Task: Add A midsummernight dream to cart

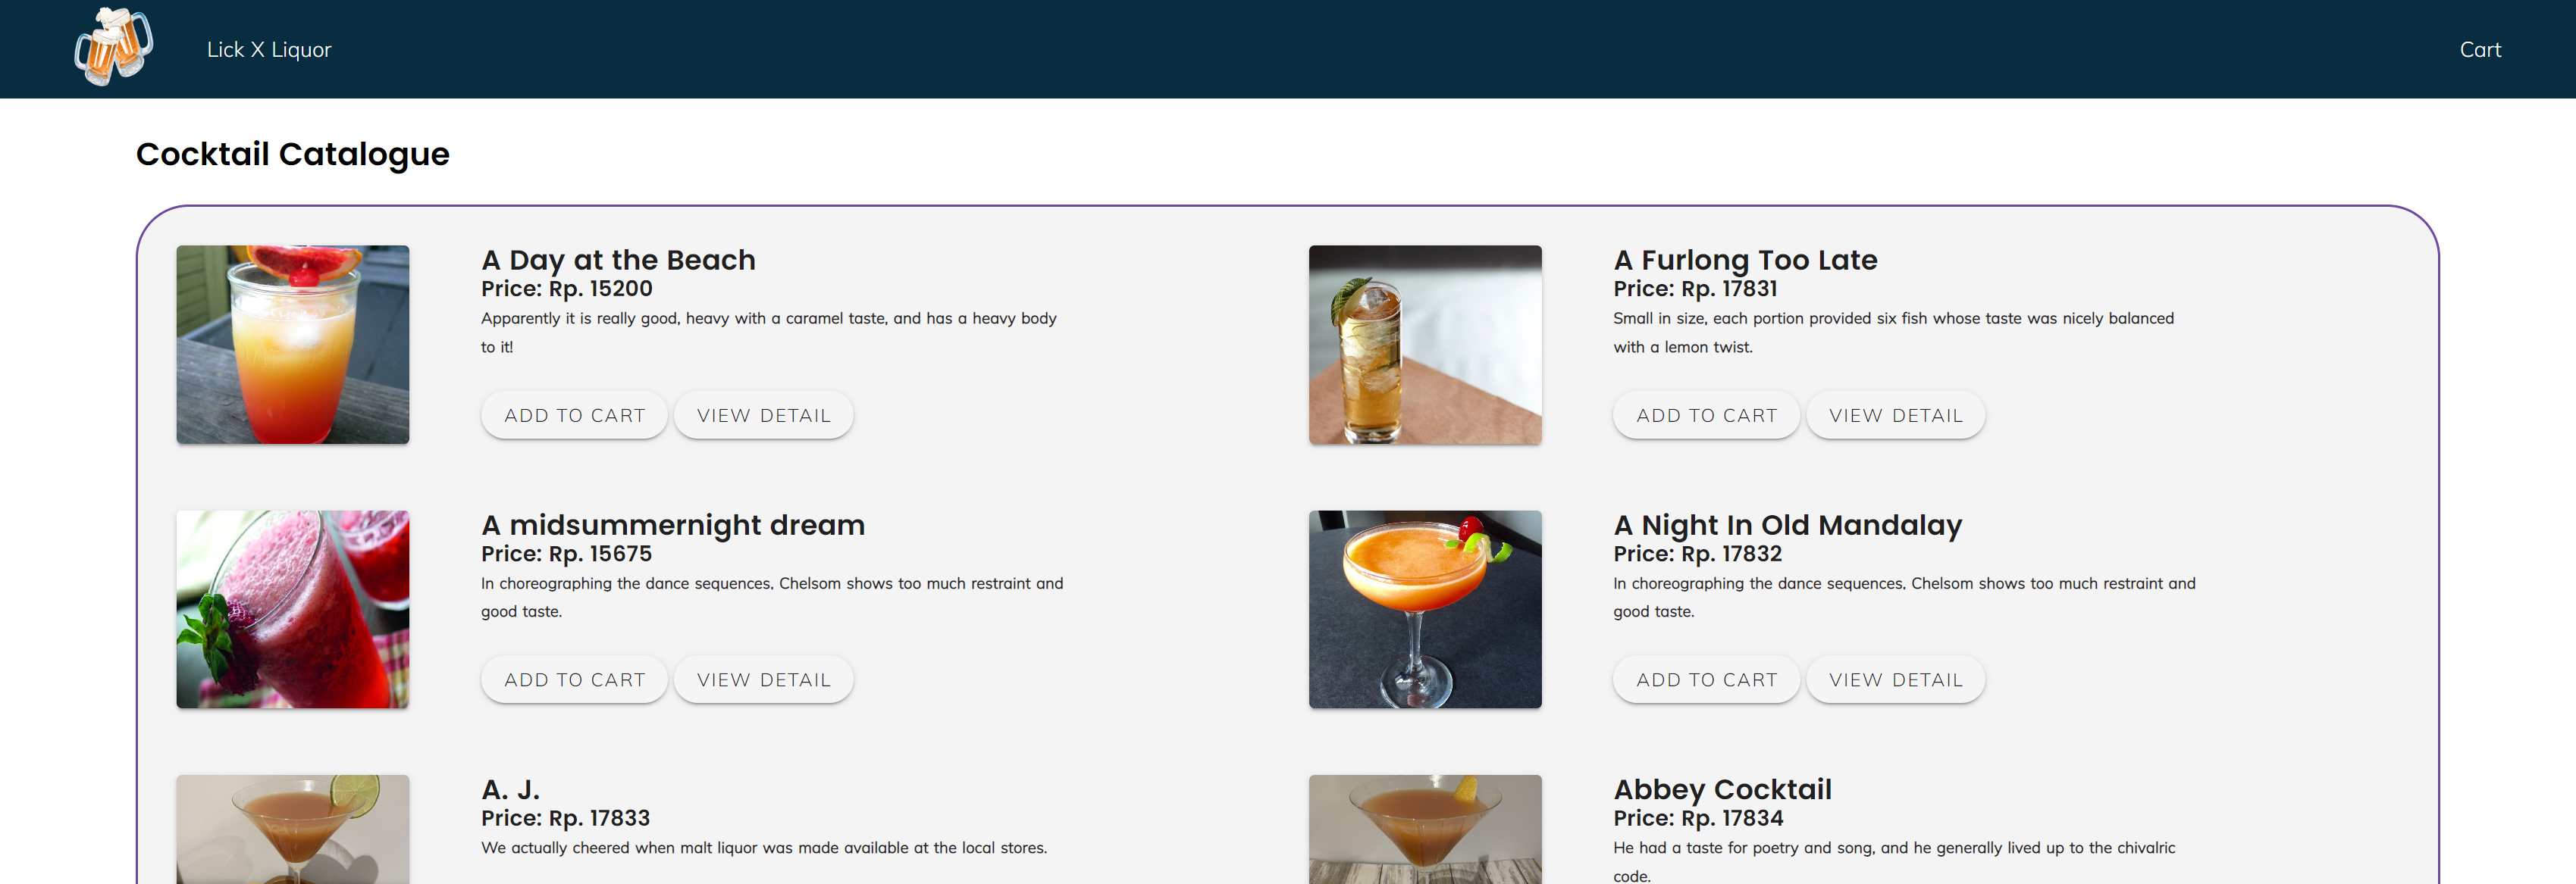Action: pos(574,678)
